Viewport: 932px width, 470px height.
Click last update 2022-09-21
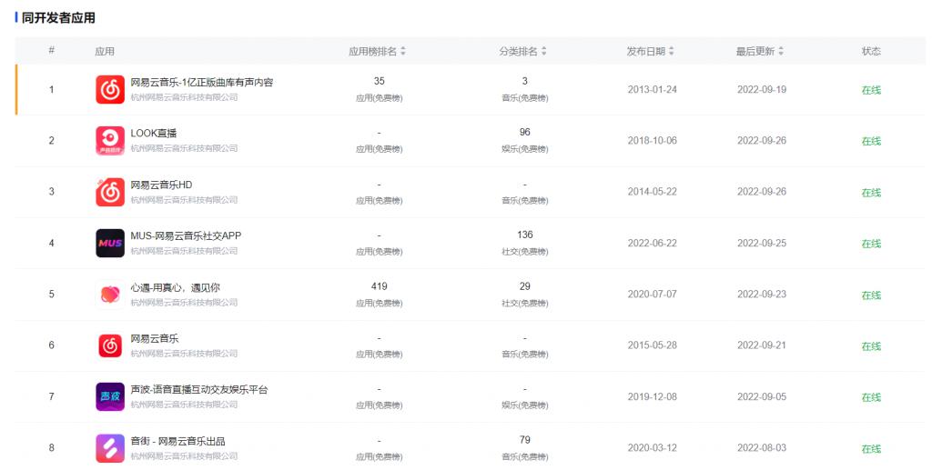[x=762, y=345]
